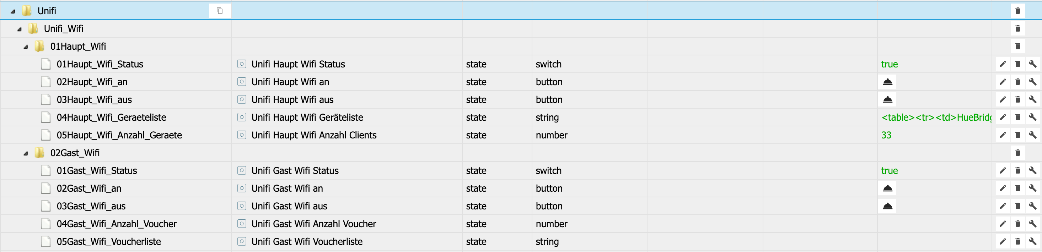
Task: Open wrench settings for 03Gast_Wifi_aus
Action: click(x=1033, y=206)
